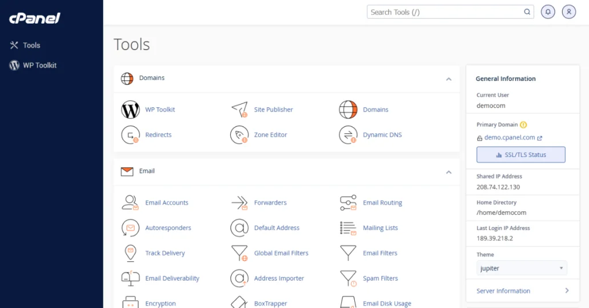The width and height of the screenshot is (589, 308).
Task: Expand Server Information chevron arrow
Action: click(567, 290)
